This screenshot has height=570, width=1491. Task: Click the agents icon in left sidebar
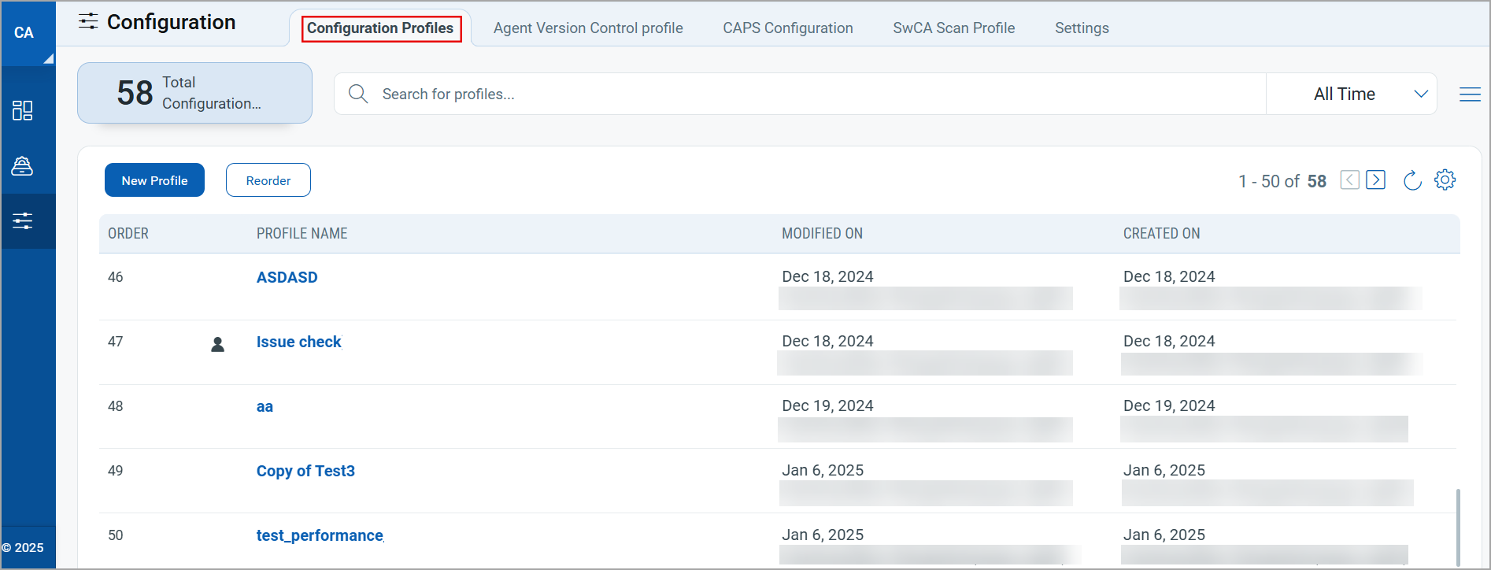tap(23, 166)
